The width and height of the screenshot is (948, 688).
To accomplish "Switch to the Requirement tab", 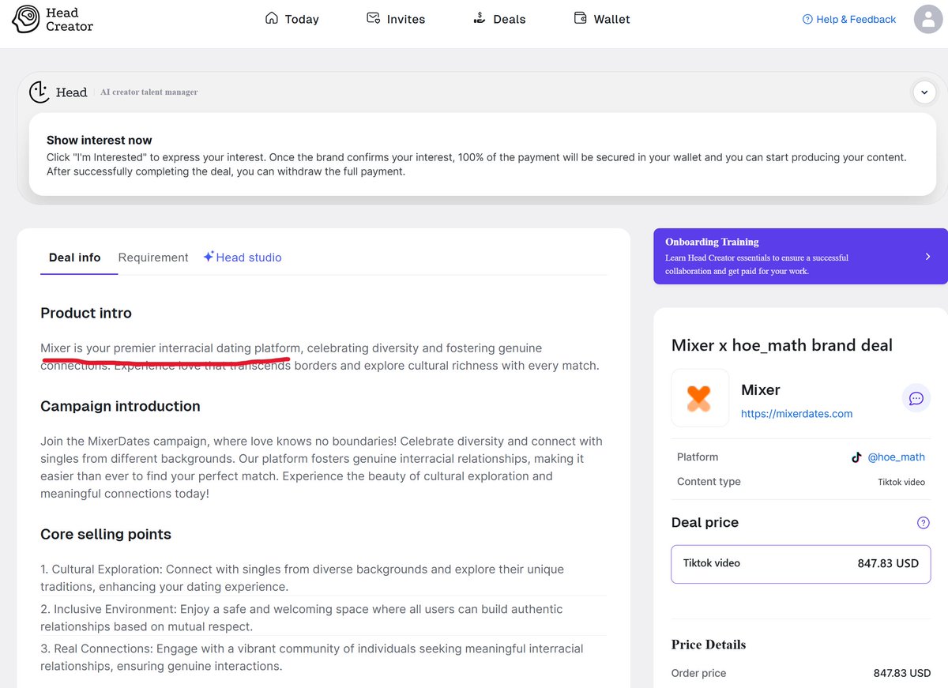I will [153, 258].
